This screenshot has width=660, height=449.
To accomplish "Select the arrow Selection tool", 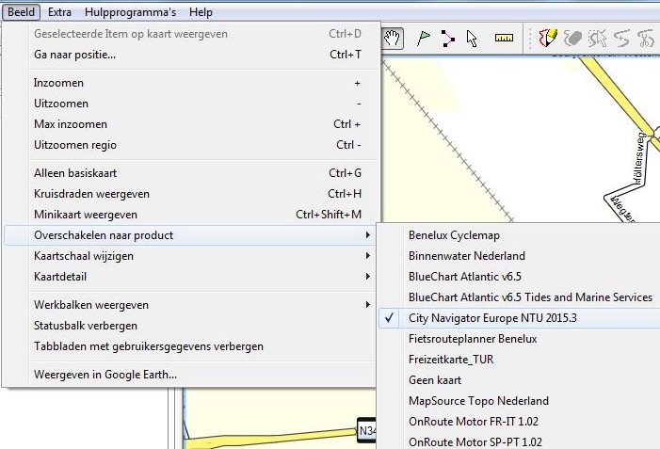I will (472, 39).
